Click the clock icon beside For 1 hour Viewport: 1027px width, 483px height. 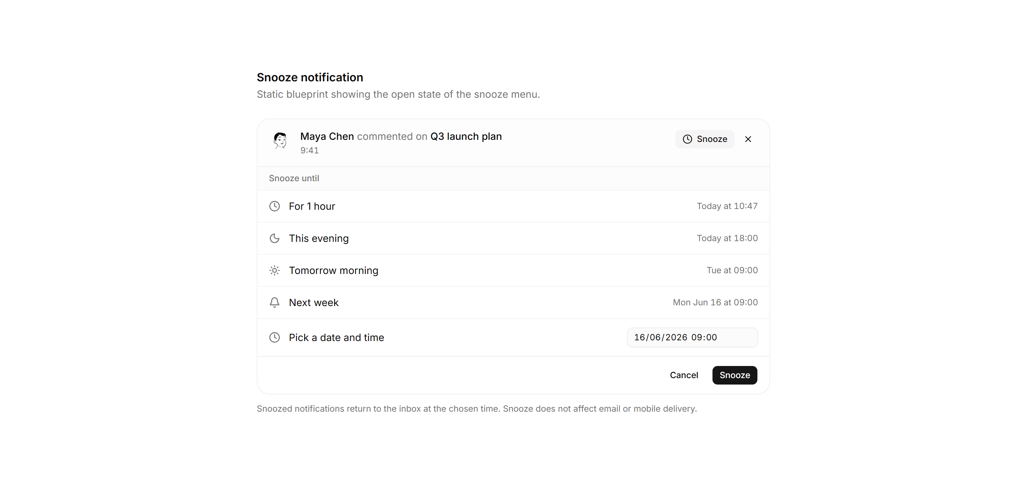click(x=274, y=206)
